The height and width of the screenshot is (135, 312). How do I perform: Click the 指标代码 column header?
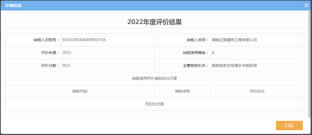(80, 91)
